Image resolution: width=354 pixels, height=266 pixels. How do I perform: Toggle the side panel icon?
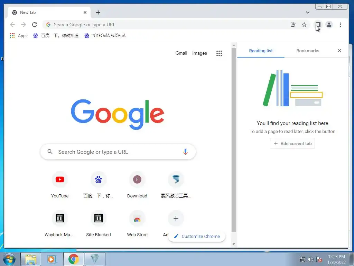point(318,25)
